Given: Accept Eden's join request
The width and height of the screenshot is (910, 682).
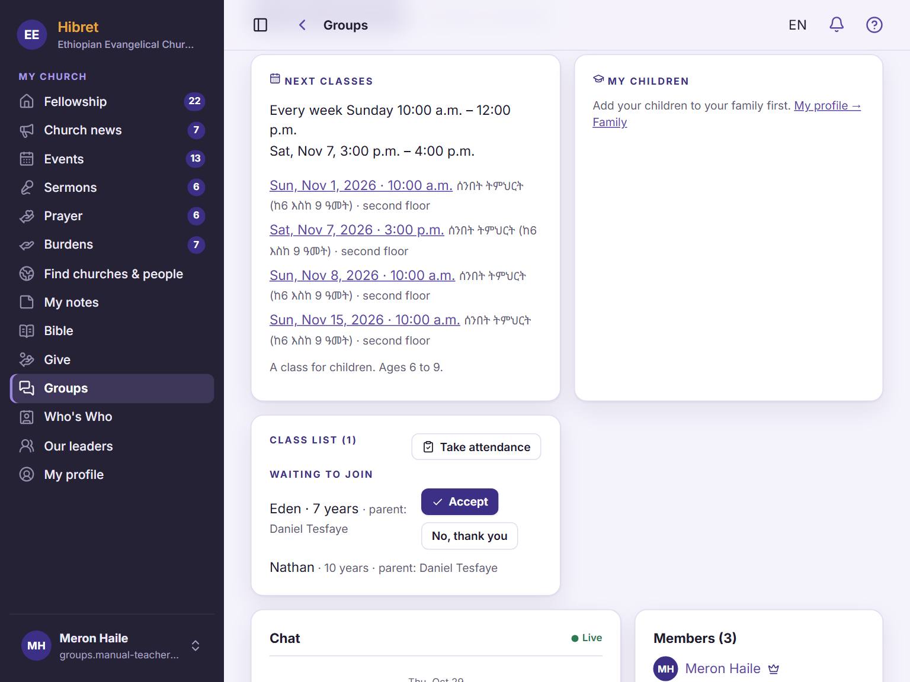Looking at the screenshot, I should click(460, 501).
